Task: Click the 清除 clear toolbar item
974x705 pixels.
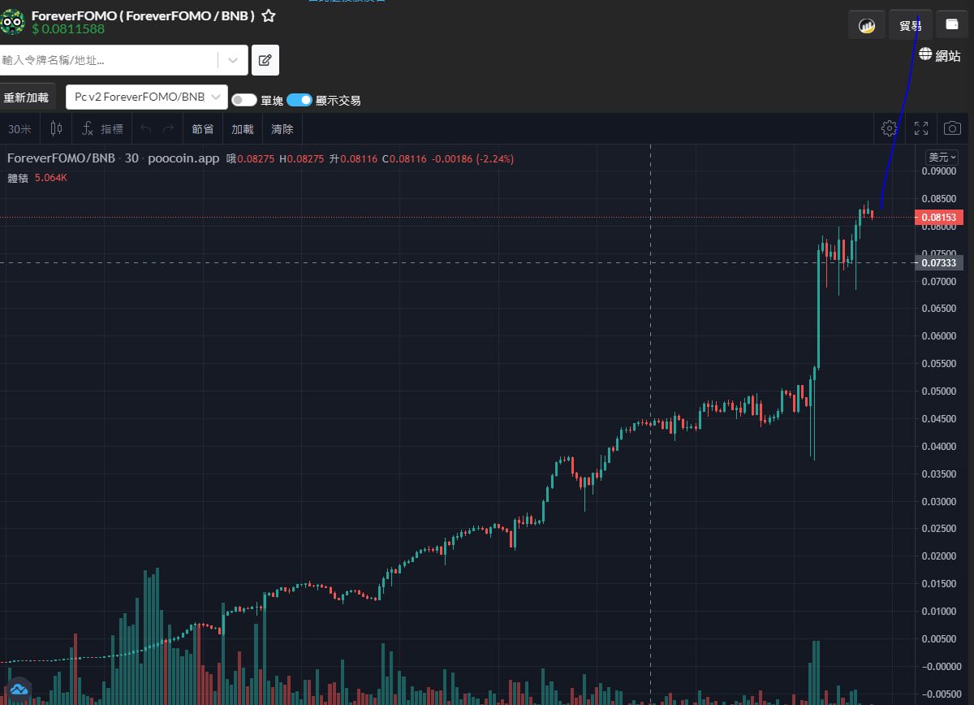Action: pyautogui.click(x=282, y=129)
